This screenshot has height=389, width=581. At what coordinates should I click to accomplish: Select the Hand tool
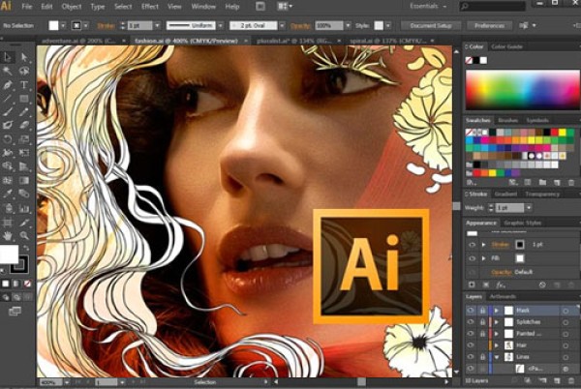pos(8,234)
